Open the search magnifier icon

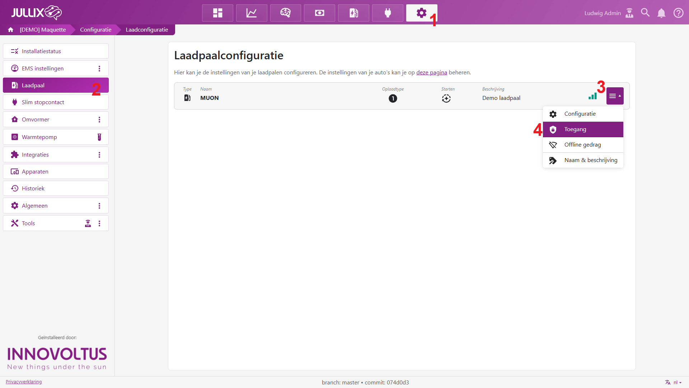click(x=645, y=13)
